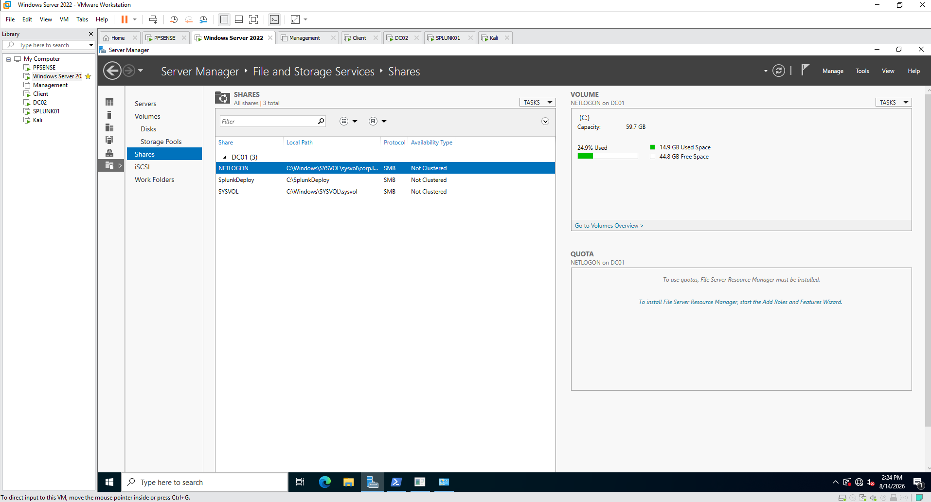Toggle the thumbnail bar view

point(239,19)
